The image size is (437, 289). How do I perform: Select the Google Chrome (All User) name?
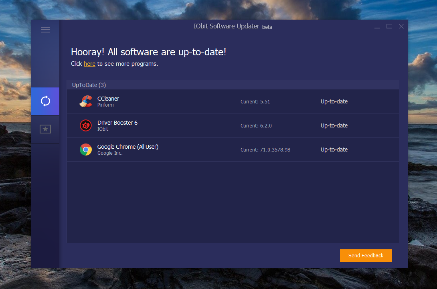pyautogui.click(x=128, y=147)
